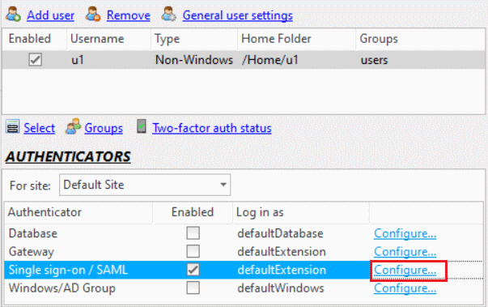This screenshot has height=307, width=488.
Task: Disable Single sign-on / SAML checkbox
Action: [x=193, y=270]
